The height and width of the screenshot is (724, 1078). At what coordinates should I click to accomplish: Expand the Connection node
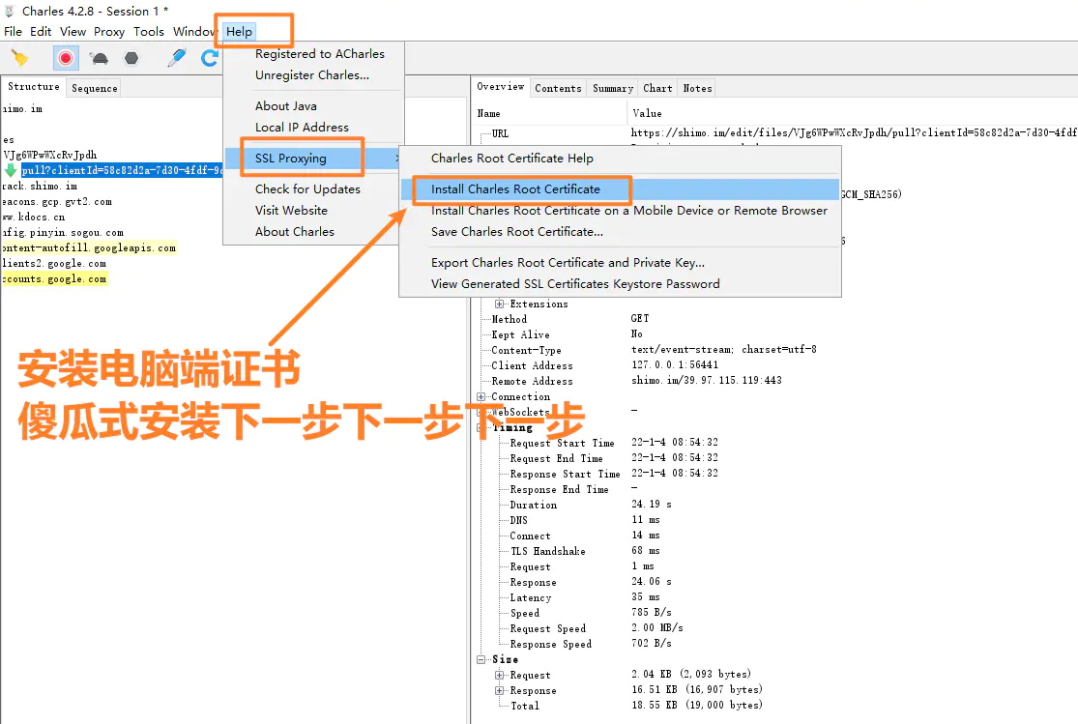(481, 396)
